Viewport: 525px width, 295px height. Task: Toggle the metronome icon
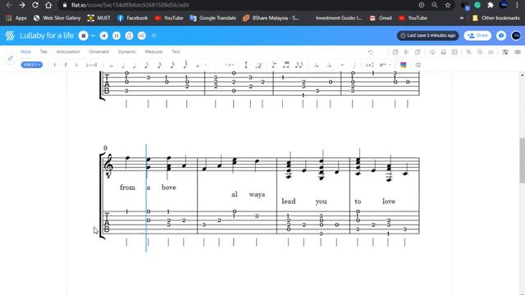click(130, 35)
